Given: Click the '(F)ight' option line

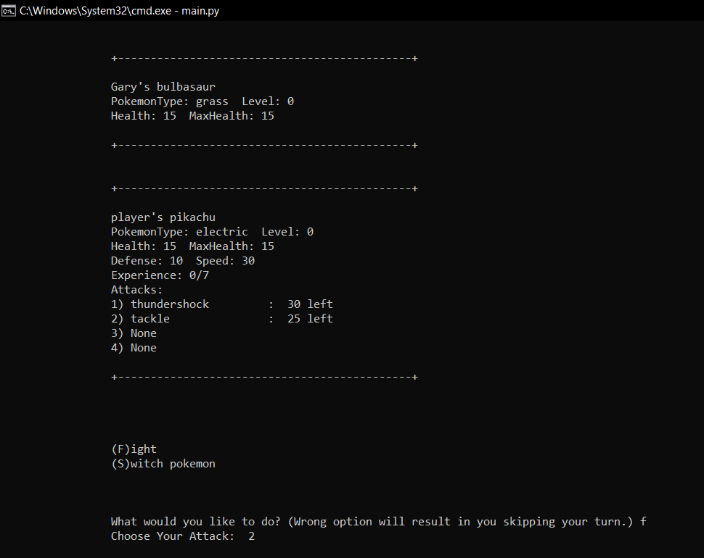Looking at the screenshot, I should coord(134,449).
